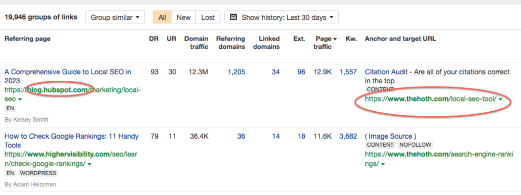521x195 pixels.
Task: Sort by the DR column header
Action: 154,39
